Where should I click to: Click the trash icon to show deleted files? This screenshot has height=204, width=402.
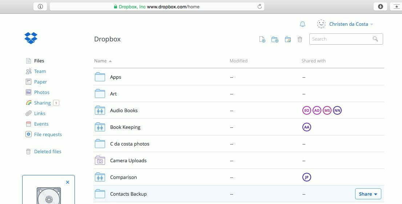(300, 39)
